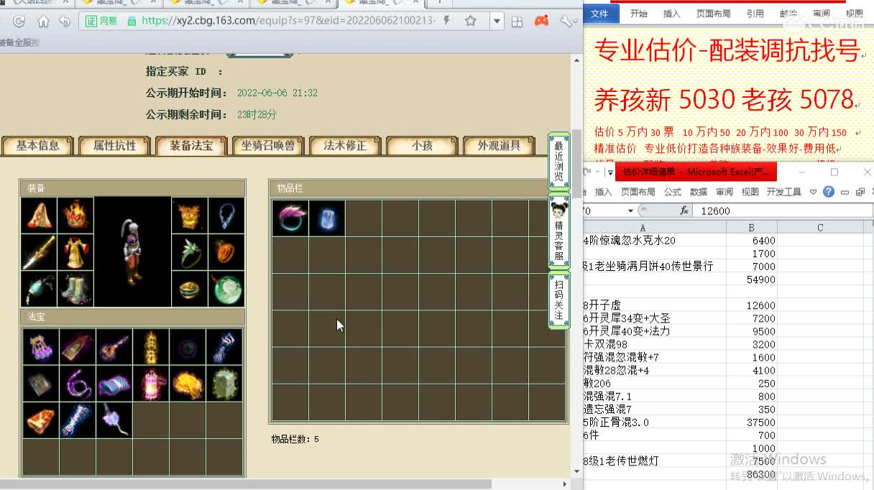Select the golden sword weapon icon

39,251
